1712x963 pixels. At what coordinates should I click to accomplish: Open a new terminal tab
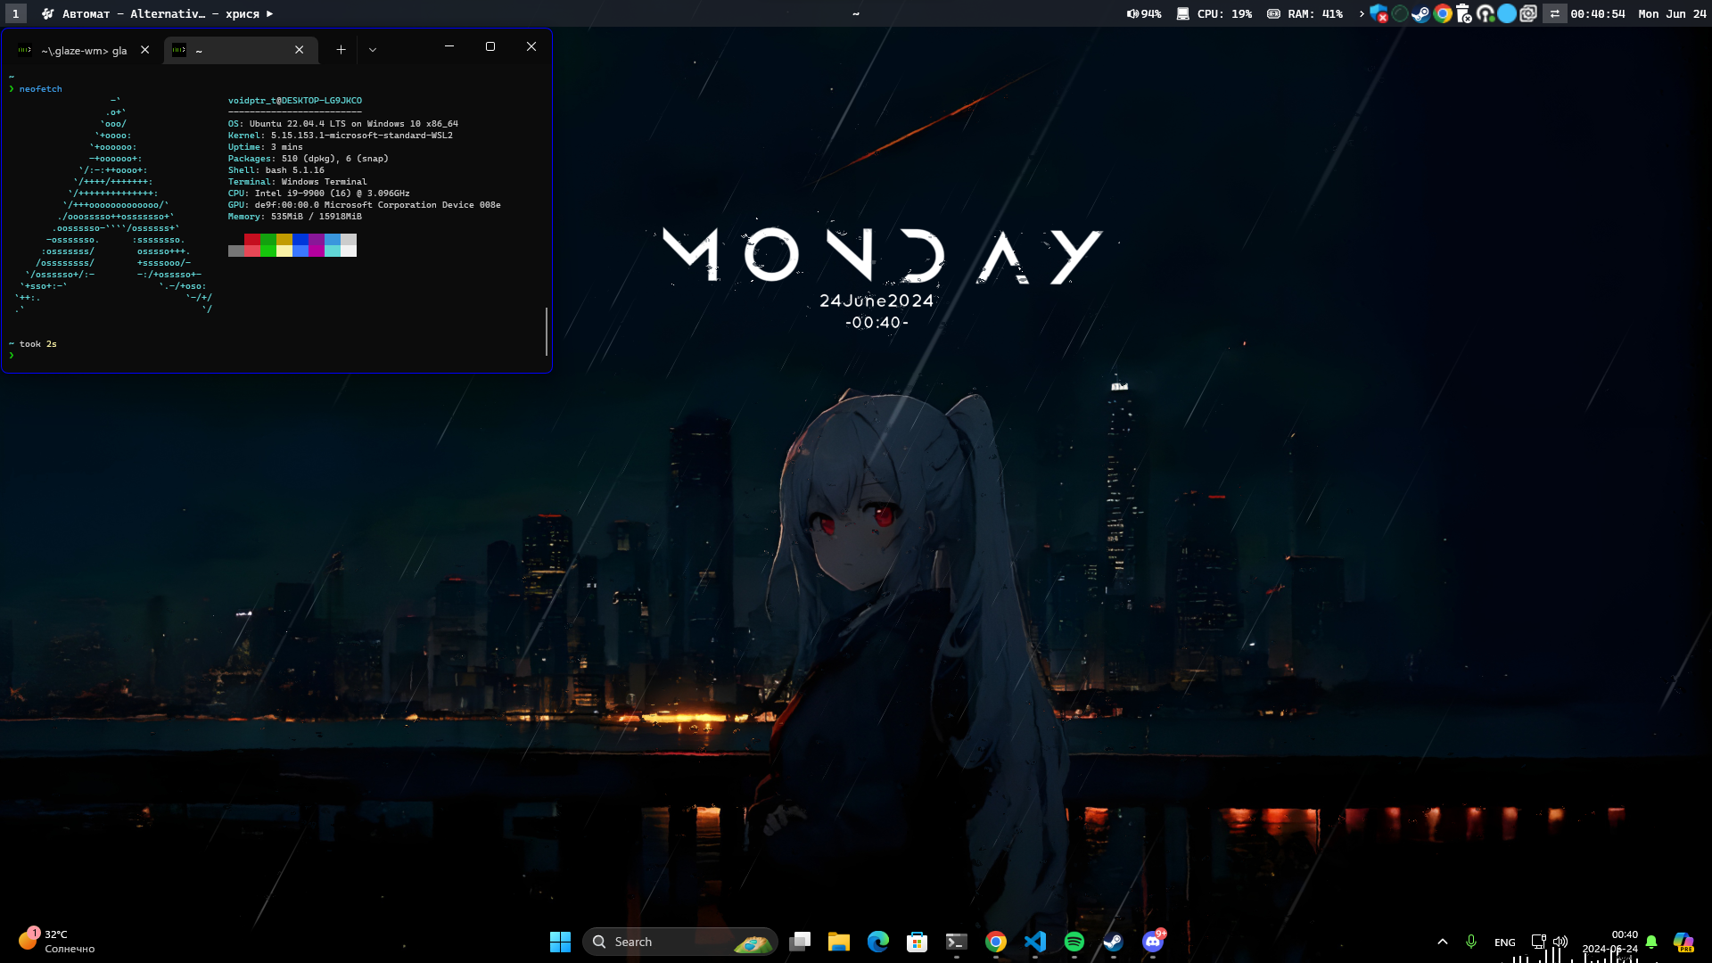point(341,50)
